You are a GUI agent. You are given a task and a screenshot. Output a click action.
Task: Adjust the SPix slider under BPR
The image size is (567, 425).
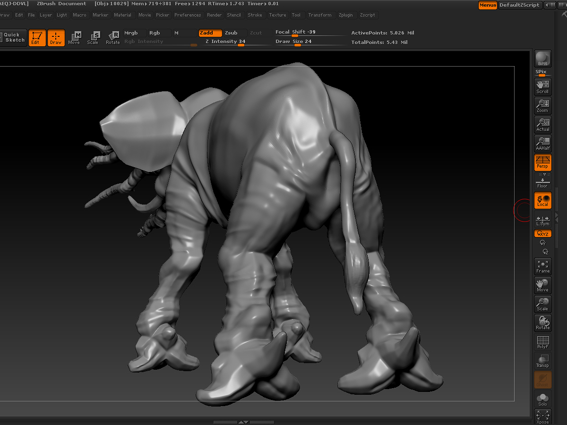542,73
